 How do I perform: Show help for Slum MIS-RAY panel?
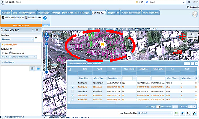tap(33, 30)
